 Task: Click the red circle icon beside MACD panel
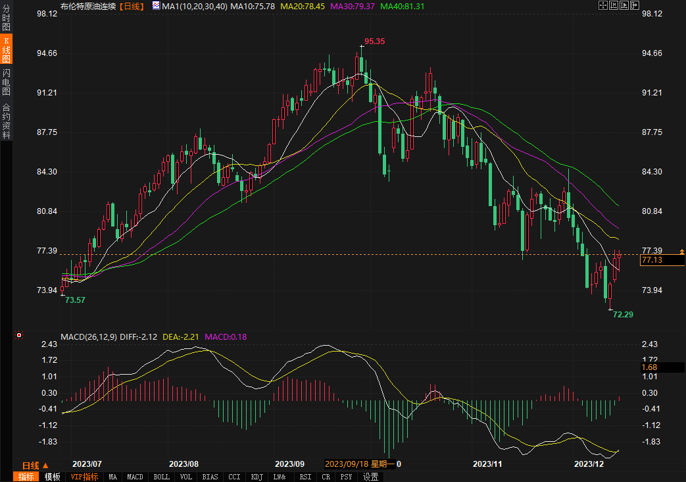19,336
